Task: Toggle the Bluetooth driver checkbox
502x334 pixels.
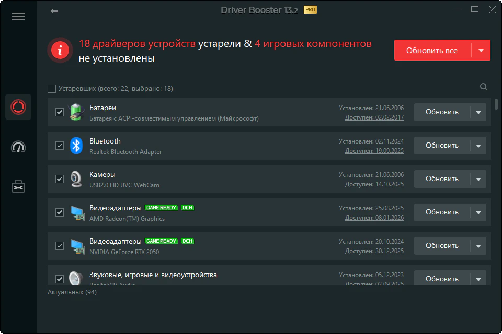Action: coord(60,146)
